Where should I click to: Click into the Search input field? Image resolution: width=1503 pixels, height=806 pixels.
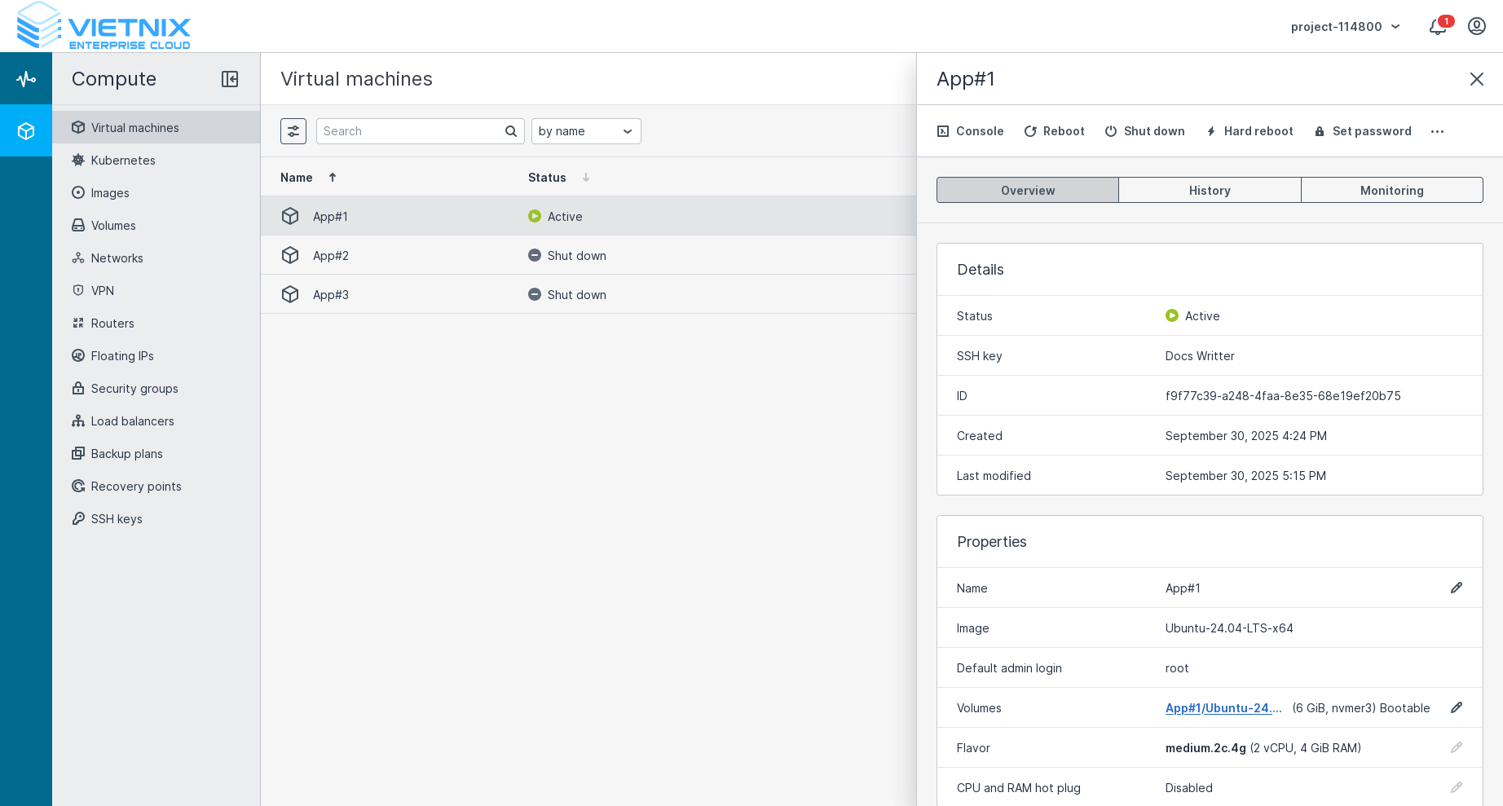pos(412,131)
